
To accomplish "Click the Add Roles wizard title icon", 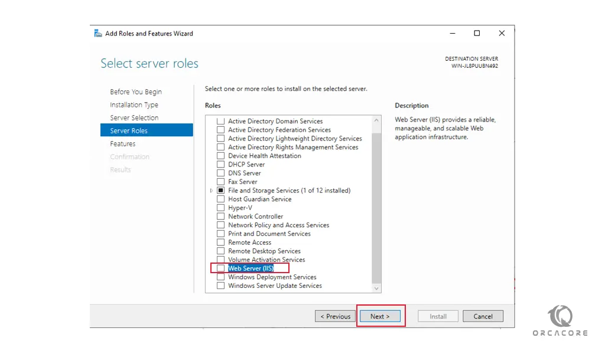I will (98, 34).
